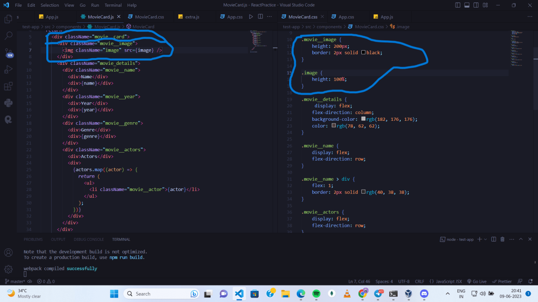Open the Help menu
538x302 pixels.
pos(132,5)
